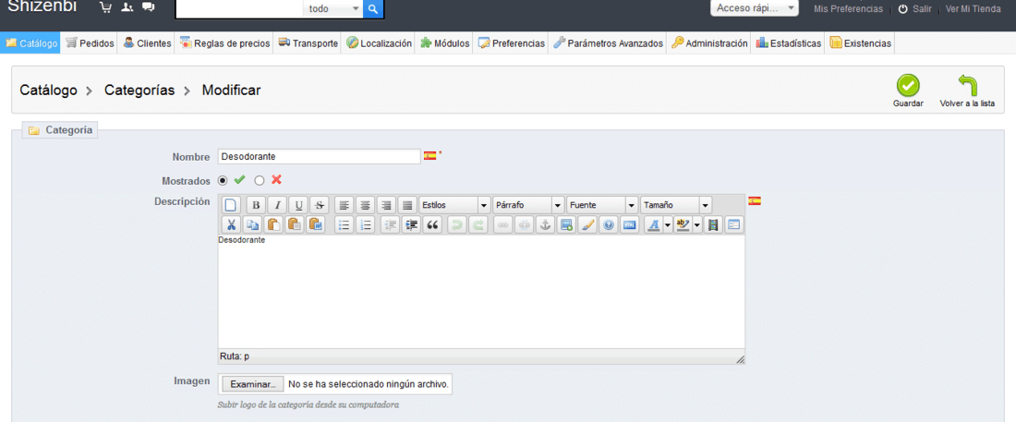This screenshot has height=422, width=1016.
Task: Open the Reglas de precios tab
Action: (224, 43)
